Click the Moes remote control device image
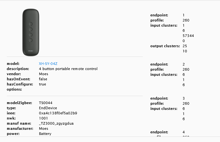This screenshot has width=220, height=142. 30,32
